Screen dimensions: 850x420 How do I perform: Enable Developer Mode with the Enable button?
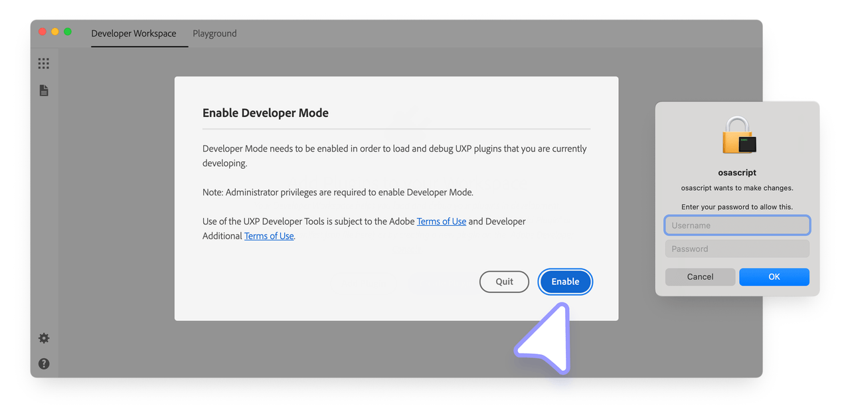(x=565, y=281)
